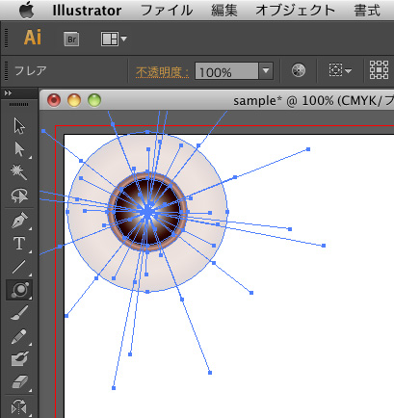Select the Selection tool

click(19, 125)
